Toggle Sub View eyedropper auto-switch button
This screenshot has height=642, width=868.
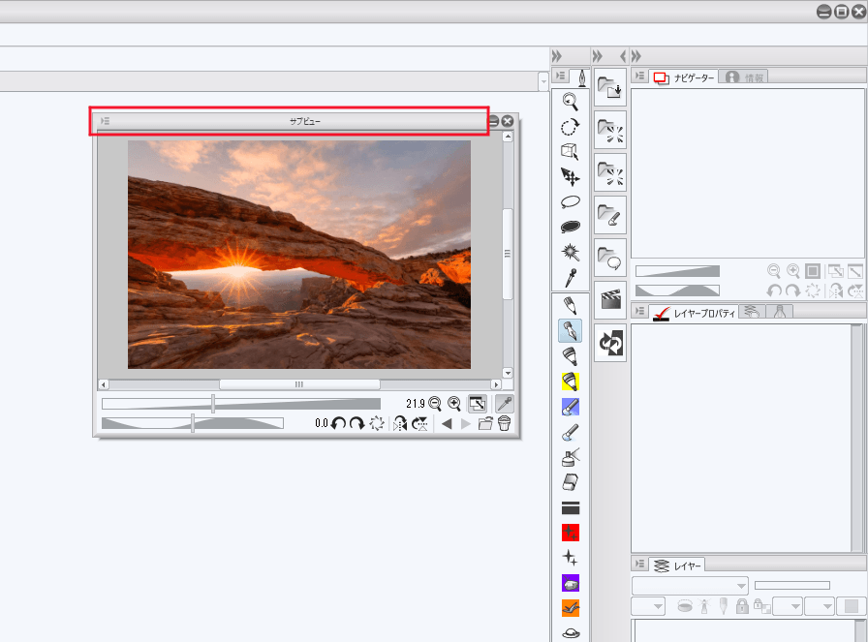[505, 403]
